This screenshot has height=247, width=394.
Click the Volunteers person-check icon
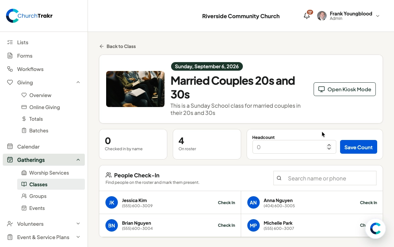[10, 224]
